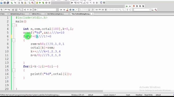Select the DecToOctalUsingArray.c tab

pyautogui.click(x=81, y=14)
